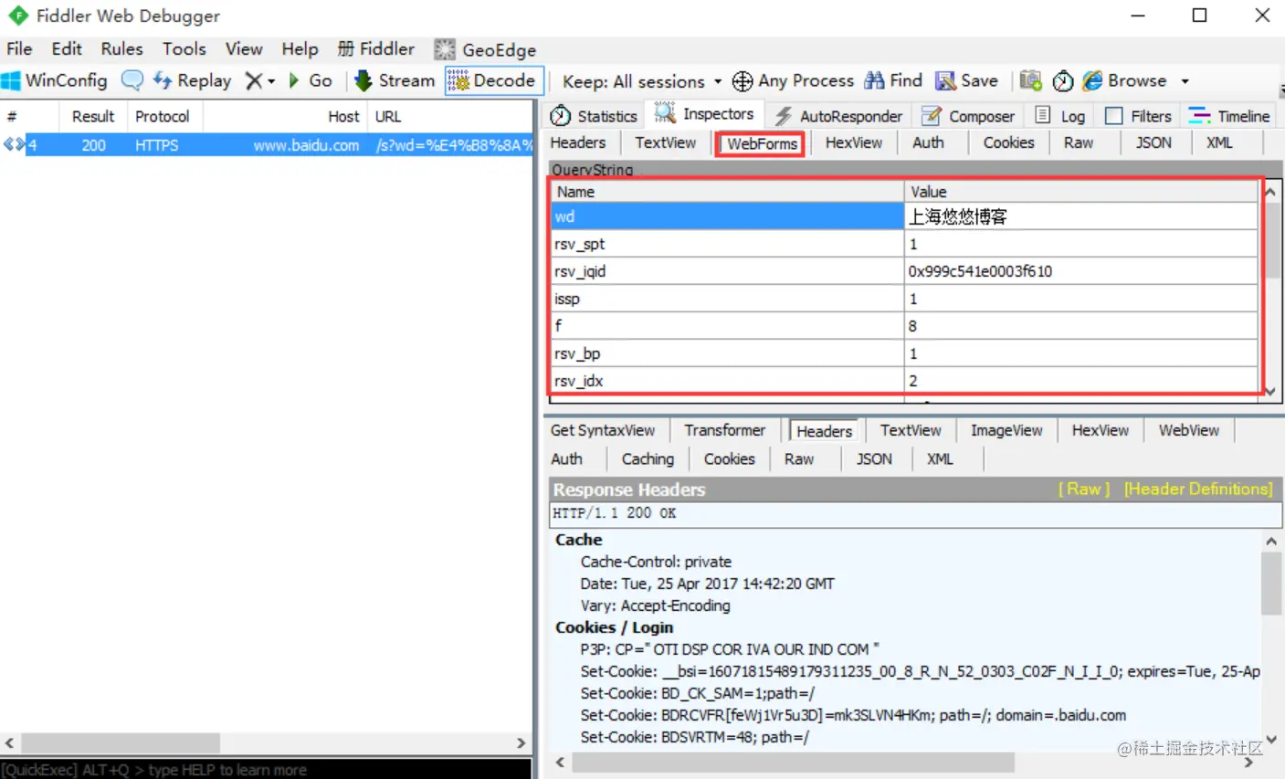Click the Browse Internet Explorer icon

tap(1092, 80)
